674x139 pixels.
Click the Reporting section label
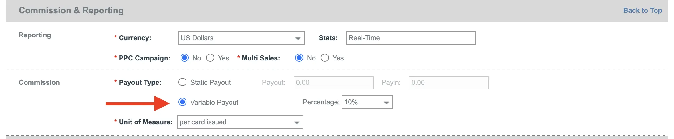tap(35, 35)
